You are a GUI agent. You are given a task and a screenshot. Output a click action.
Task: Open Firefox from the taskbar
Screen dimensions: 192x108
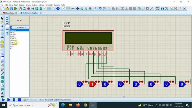pyautogui.click(x=78, y=105)
